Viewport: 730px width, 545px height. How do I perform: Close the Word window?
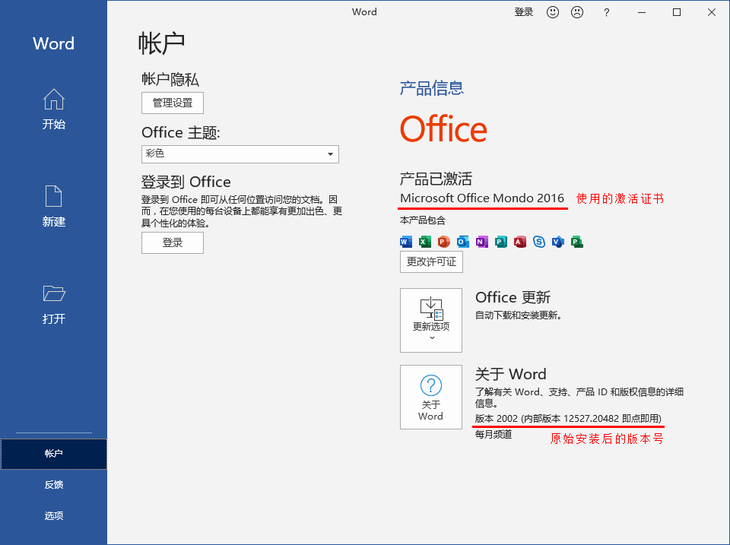coord(712,13)
